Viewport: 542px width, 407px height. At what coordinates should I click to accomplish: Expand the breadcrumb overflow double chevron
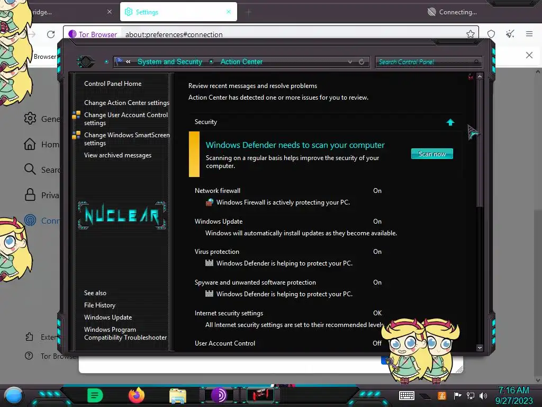(128, 62)
